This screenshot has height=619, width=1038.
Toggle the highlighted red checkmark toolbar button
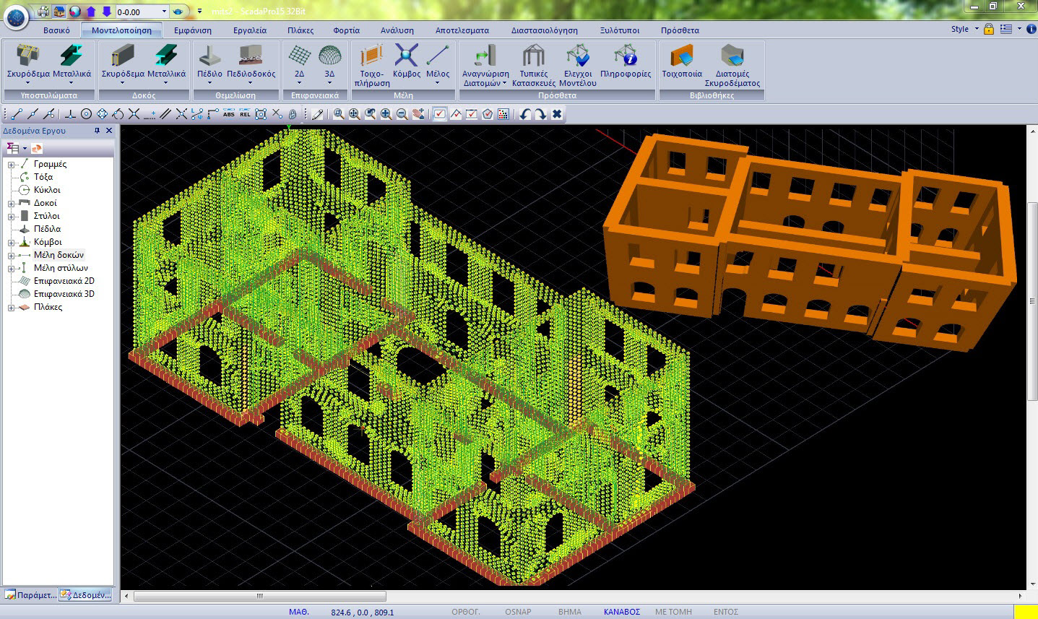(x=439, y=114)
